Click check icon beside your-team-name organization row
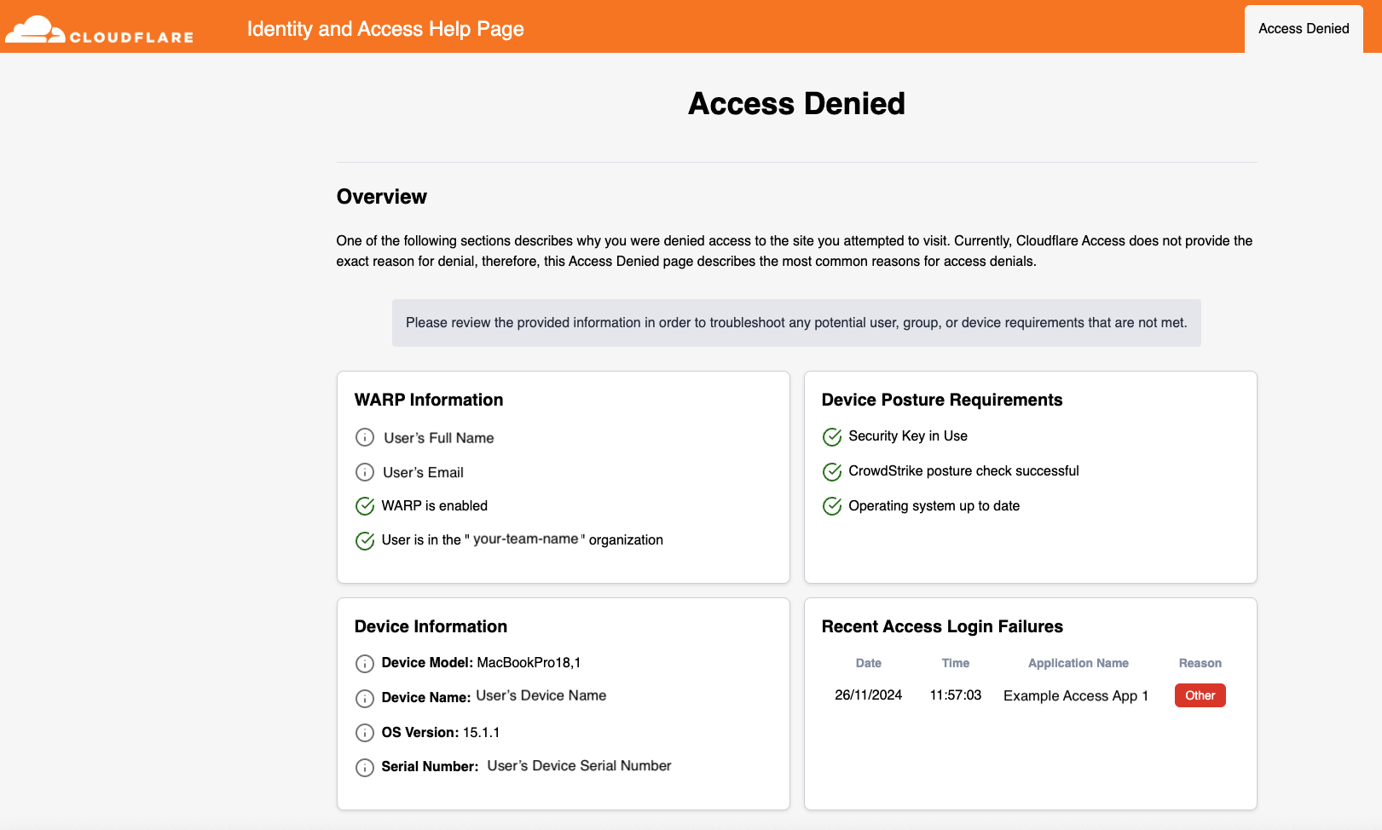1382x830 pixels. (365, 540)
